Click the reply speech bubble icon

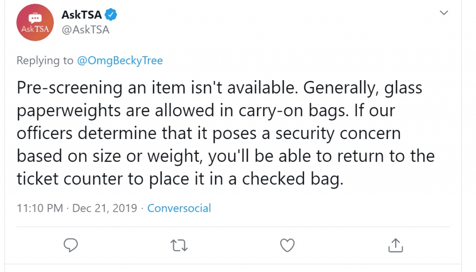click(x=71, y=245)
